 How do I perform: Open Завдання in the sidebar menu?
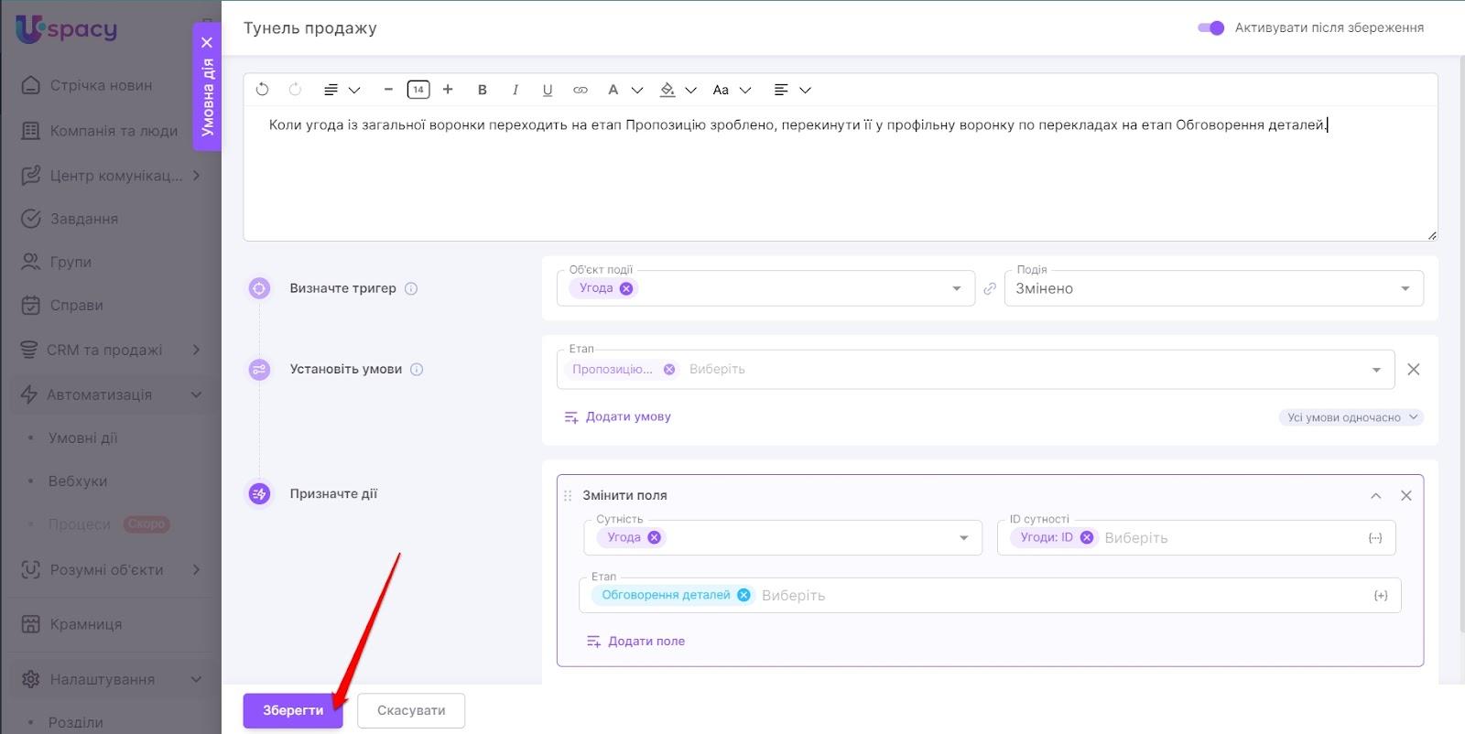click(83, 219)
